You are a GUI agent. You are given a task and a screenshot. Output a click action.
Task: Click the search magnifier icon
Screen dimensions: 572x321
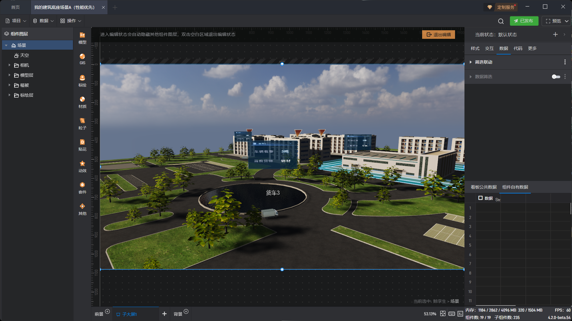(x=501, y=21)
